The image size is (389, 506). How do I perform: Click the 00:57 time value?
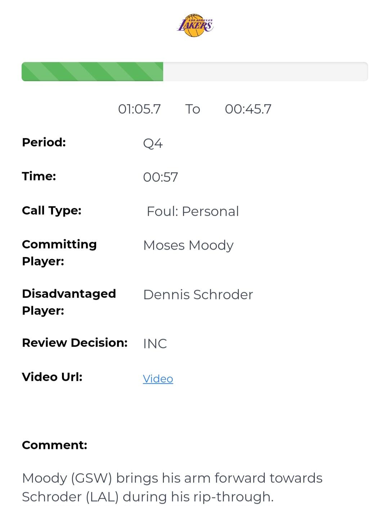160,177
